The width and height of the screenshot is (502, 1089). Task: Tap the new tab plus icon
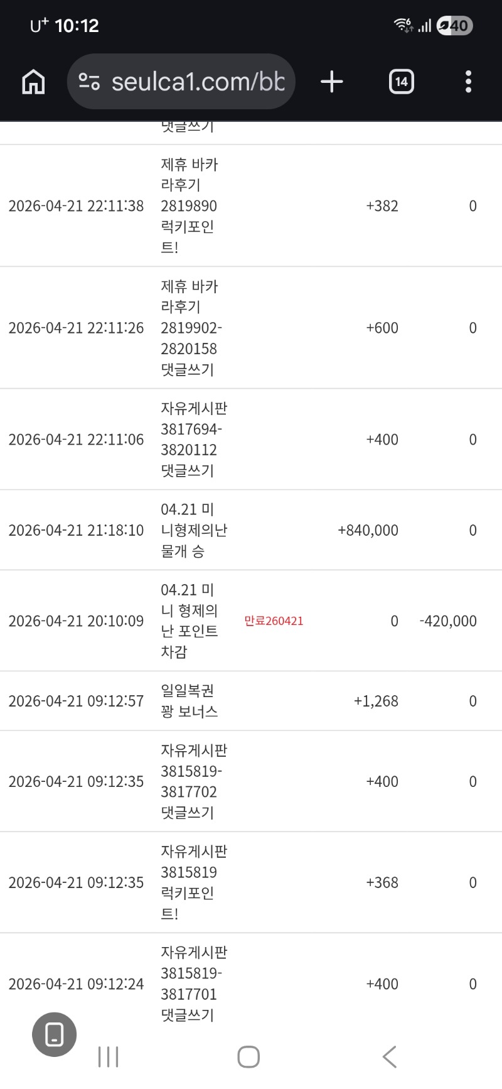[331, 82]
